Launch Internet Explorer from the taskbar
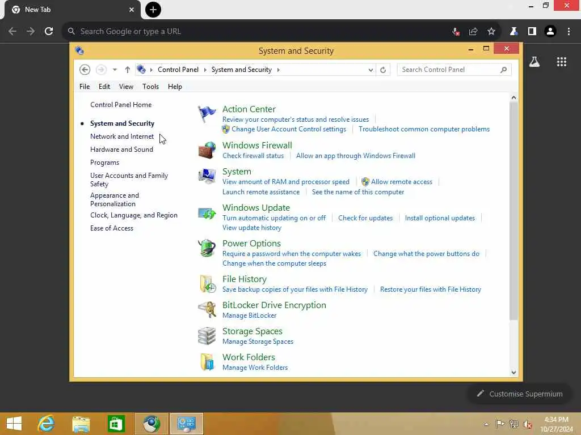The width and height of the screenshot is (581, 435). tap(46, 424)
